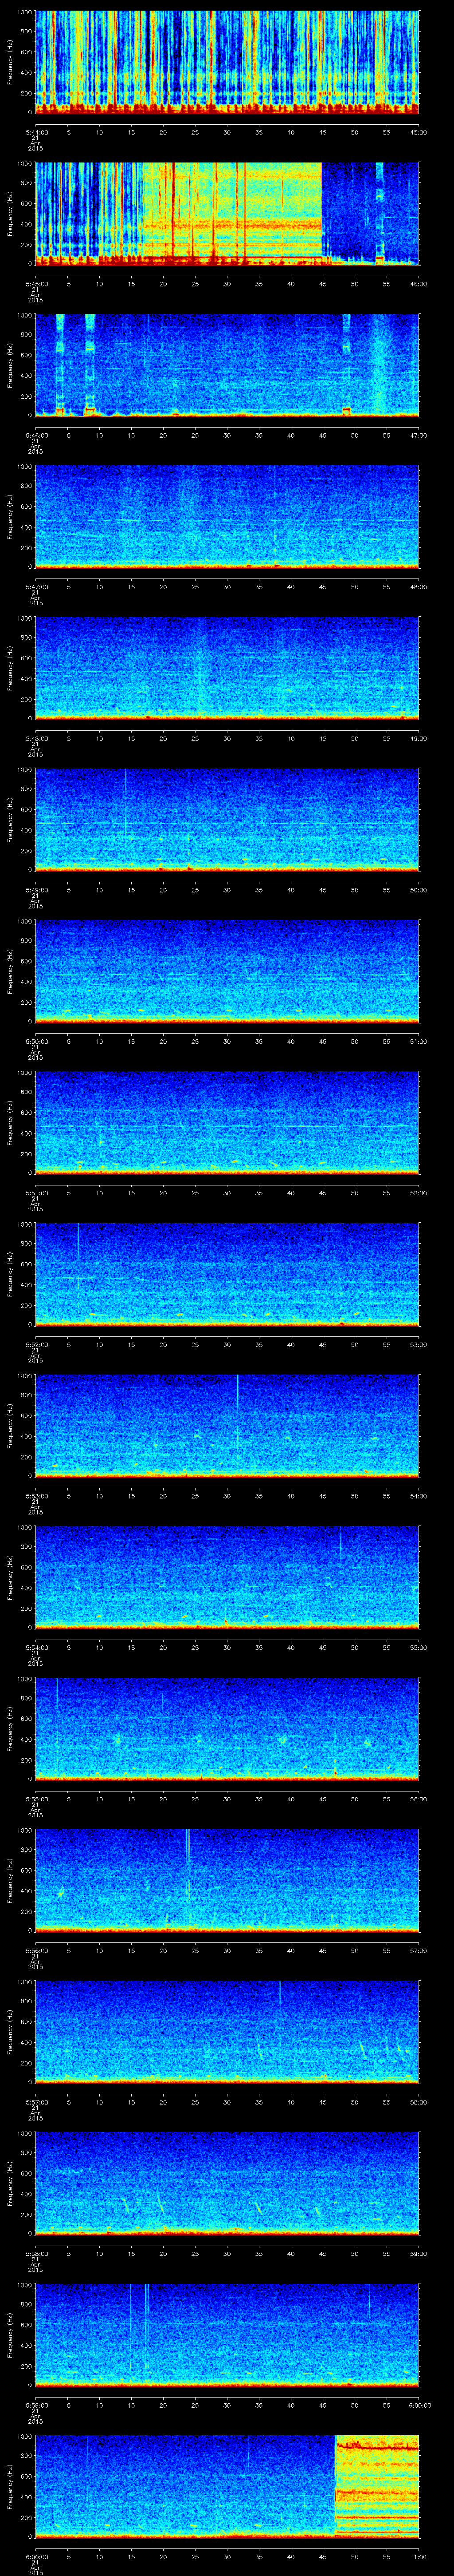This screenshot has width=454, height=2576.
Task: Click the 5:52:00 time axis label
Action: pos(36,1344)
